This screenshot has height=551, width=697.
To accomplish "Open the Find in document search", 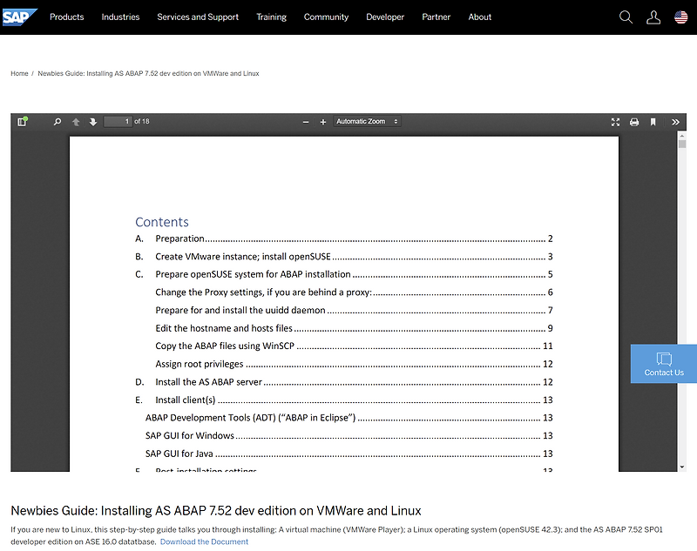I will coord(56,121).
